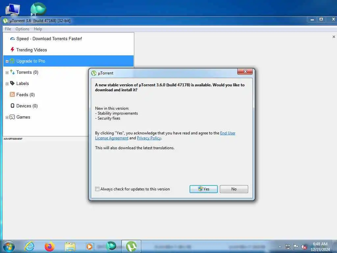Close the right-side panel with small X
This screenshot has height=253, width=337.
(x=334, y=37)
